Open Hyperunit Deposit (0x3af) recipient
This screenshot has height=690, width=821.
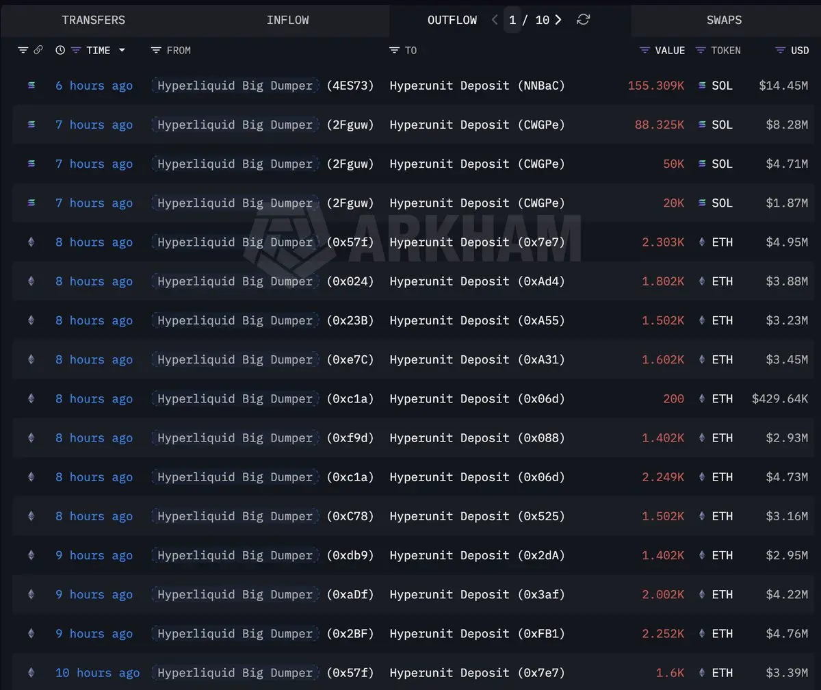(x=478, y=594)
